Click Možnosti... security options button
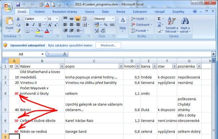Viewport: 218px width, 139px height. (x=108, y=45)
